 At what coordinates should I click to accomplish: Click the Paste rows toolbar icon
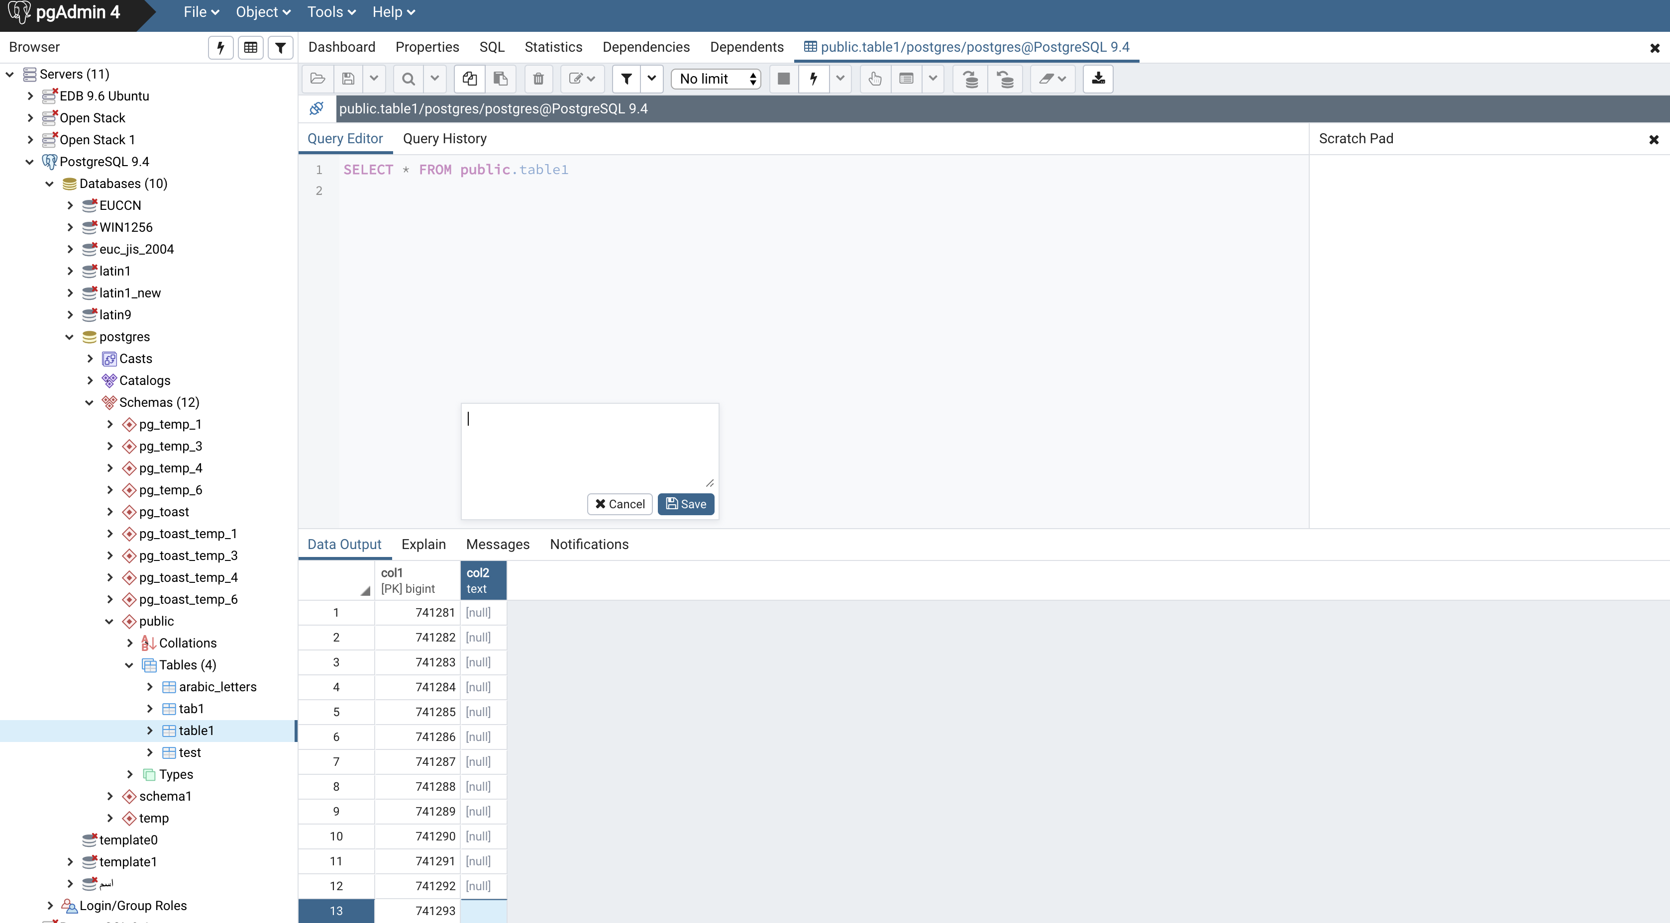(x=501, y=79)
